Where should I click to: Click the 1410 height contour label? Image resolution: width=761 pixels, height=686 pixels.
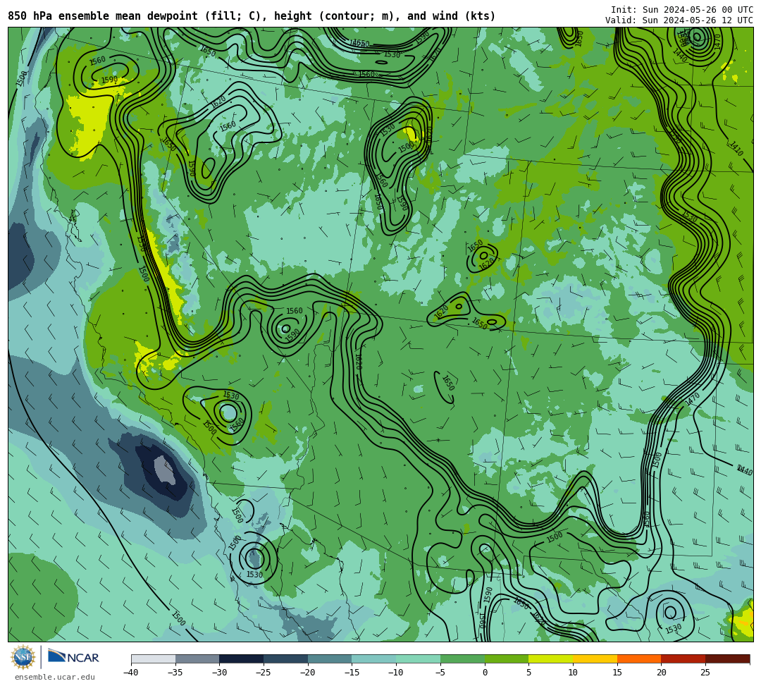736,148
